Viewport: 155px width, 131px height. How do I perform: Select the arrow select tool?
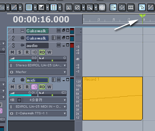point(142,7)
